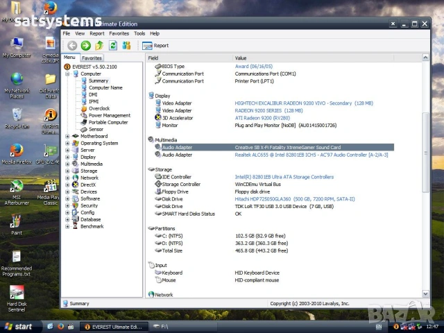This screenshot has height=333, width=444.
Task: Open Recycle Bin desktop icon
Action: 17,119
